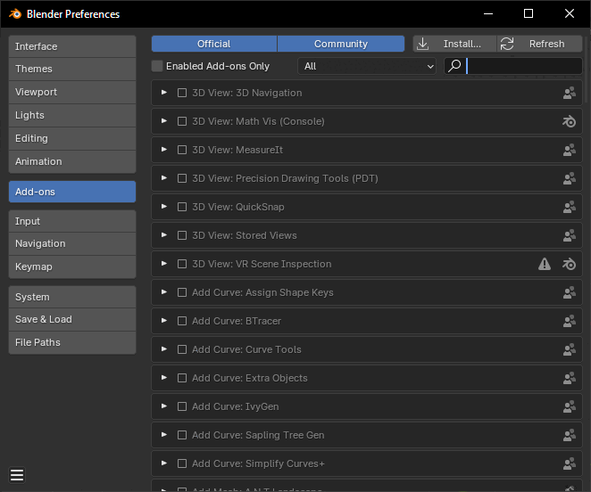Toggle the Official add-ons filter
The width and height of the screenshot is (591, 492).
(x=214, y=44)
